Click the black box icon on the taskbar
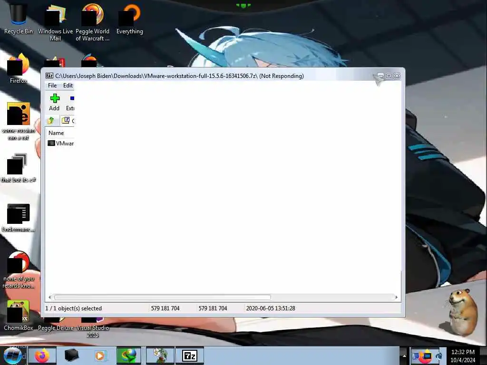Screen dimensions: 487x365 (x=71, y=355)
